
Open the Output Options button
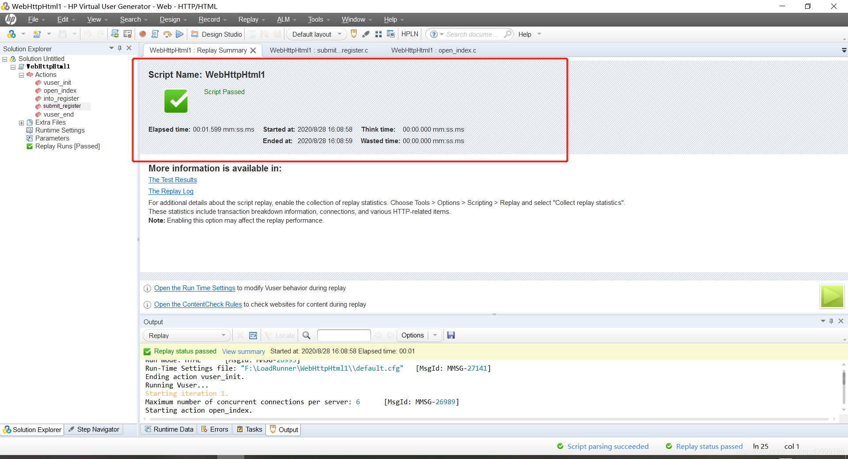pyautogui.click(x=413, y=335)
